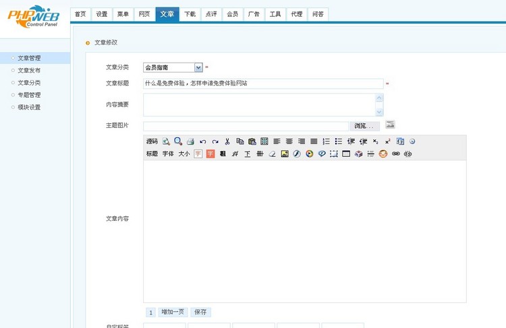The image size is (506, 328).
Task: Align text left
Action: point(277,141)
